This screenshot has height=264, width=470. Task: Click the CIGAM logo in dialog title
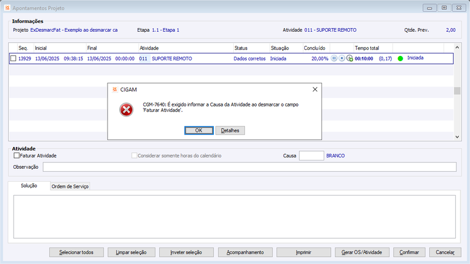point(115,89)
